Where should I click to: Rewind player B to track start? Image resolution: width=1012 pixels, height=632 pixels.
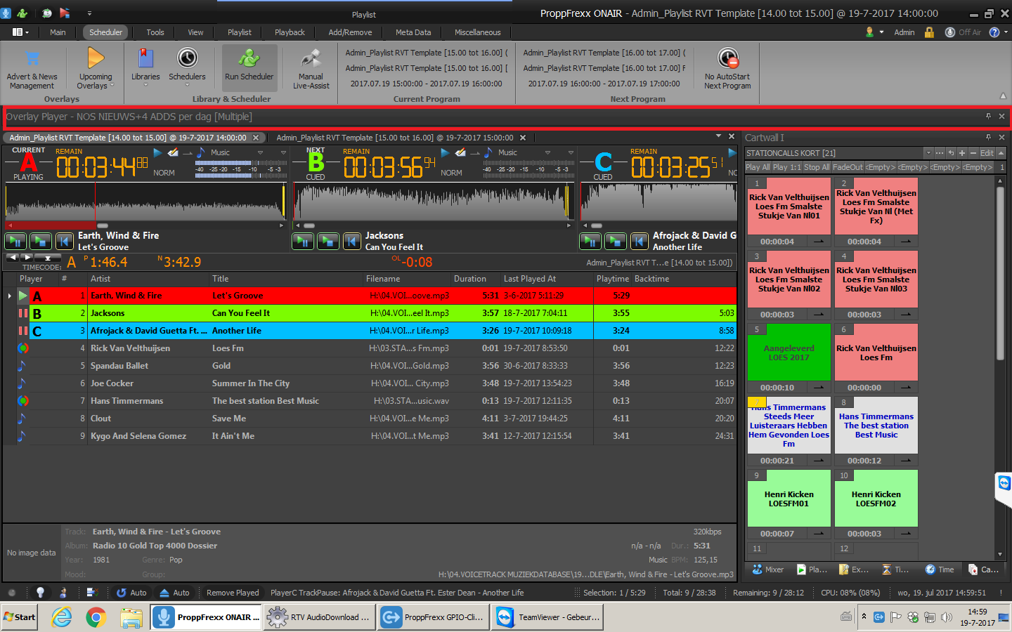point(352,242)
